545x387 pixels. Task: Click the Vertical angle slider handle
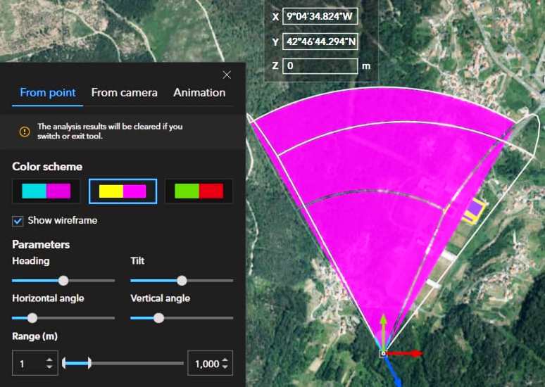coord(159,318)
